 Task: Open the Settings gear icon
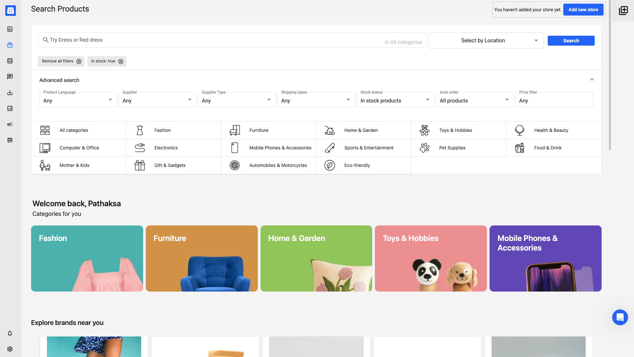[10, 349]
